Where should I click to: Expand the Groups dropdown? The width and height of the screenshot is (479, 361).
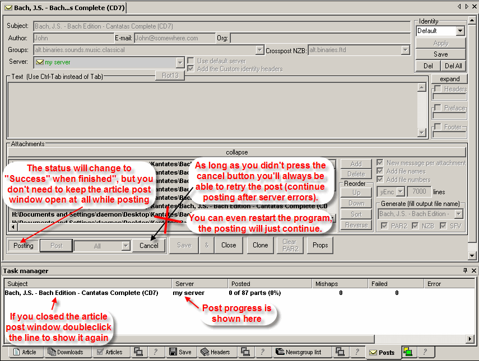[x=259, y=50]
